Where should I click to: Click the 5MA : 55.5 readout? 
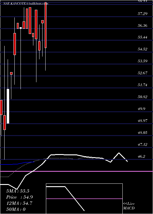click(18, 191)
